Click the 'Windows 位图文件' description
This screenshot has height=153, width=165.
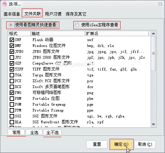49,46
